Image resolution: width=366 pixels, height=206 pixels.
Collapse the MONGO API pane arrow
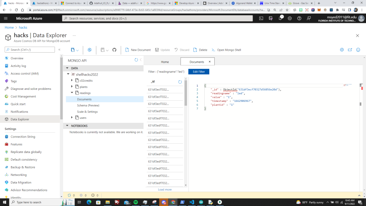click(x=141, y=60)
